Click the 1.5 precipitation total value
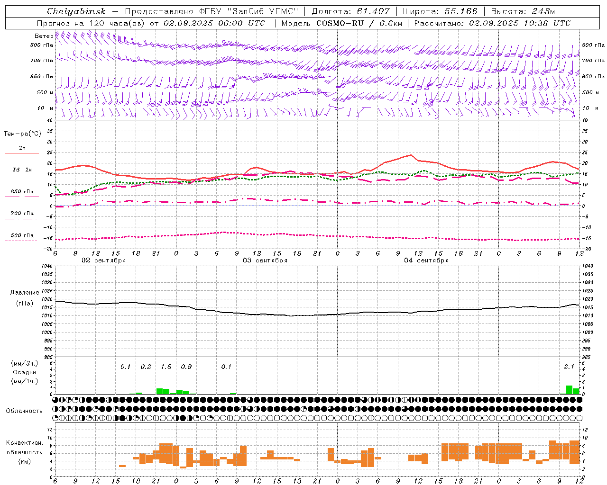The image size is (607, 485). tap(166, 367)
